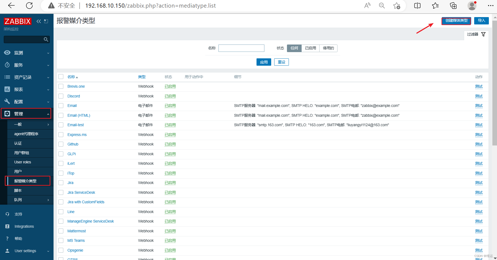Collapse the sidebar with double-chevron icon
Screen dimensions: 497x260
pos(39,21)
